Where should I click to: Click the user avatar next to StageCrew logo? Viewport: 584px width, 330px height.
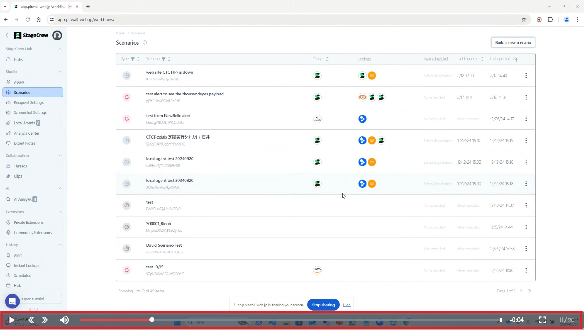[57, 36]
